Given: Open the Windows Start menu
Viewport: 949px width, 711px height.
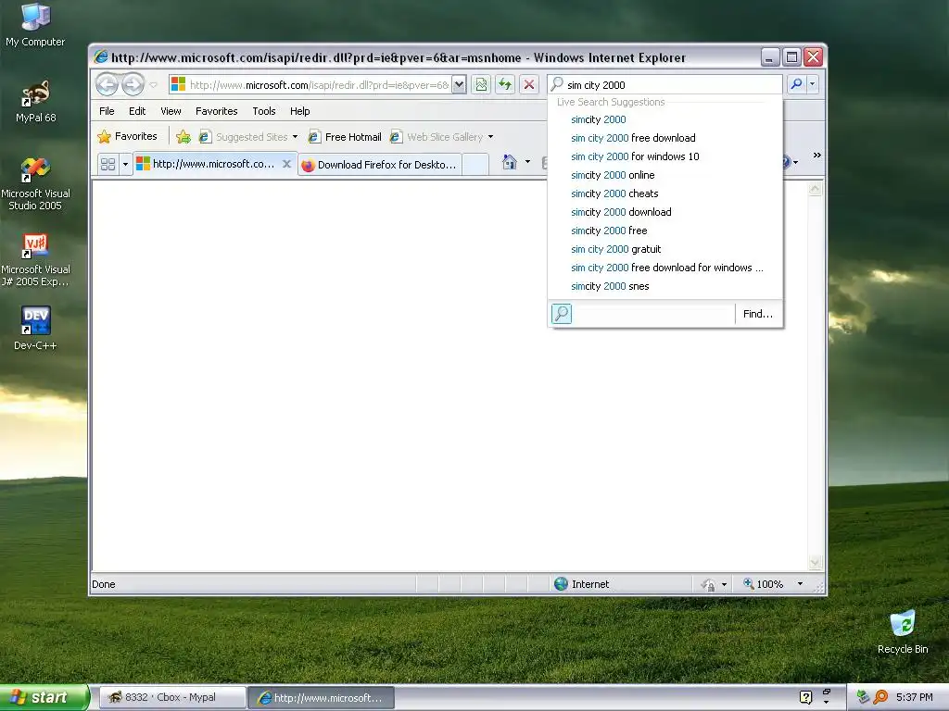Looking at the screenshot, I should pyautogui.click(x=44, y=697).
